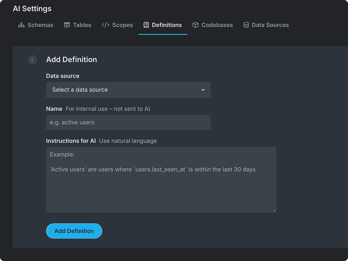Click the database icon beside Data Sources
348x261 pixels.
pyautogui.click(x=246, y=25)
